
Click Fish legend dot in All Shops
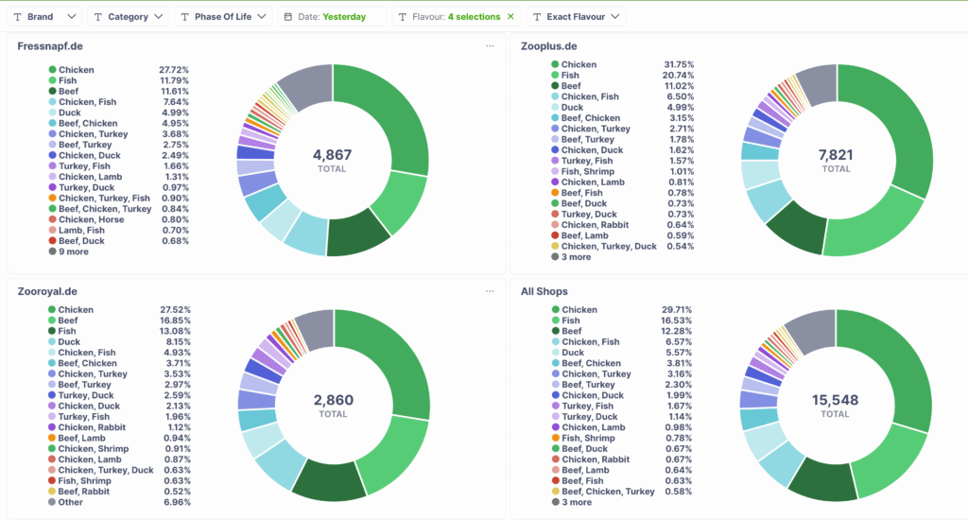pyautogui.click(x=555, y=321)
